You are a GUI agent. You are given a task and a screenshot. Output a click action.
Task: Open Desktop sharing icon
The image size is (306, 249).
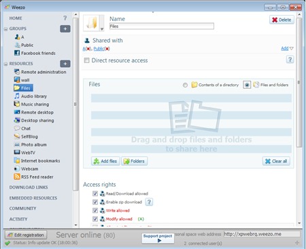17,120
